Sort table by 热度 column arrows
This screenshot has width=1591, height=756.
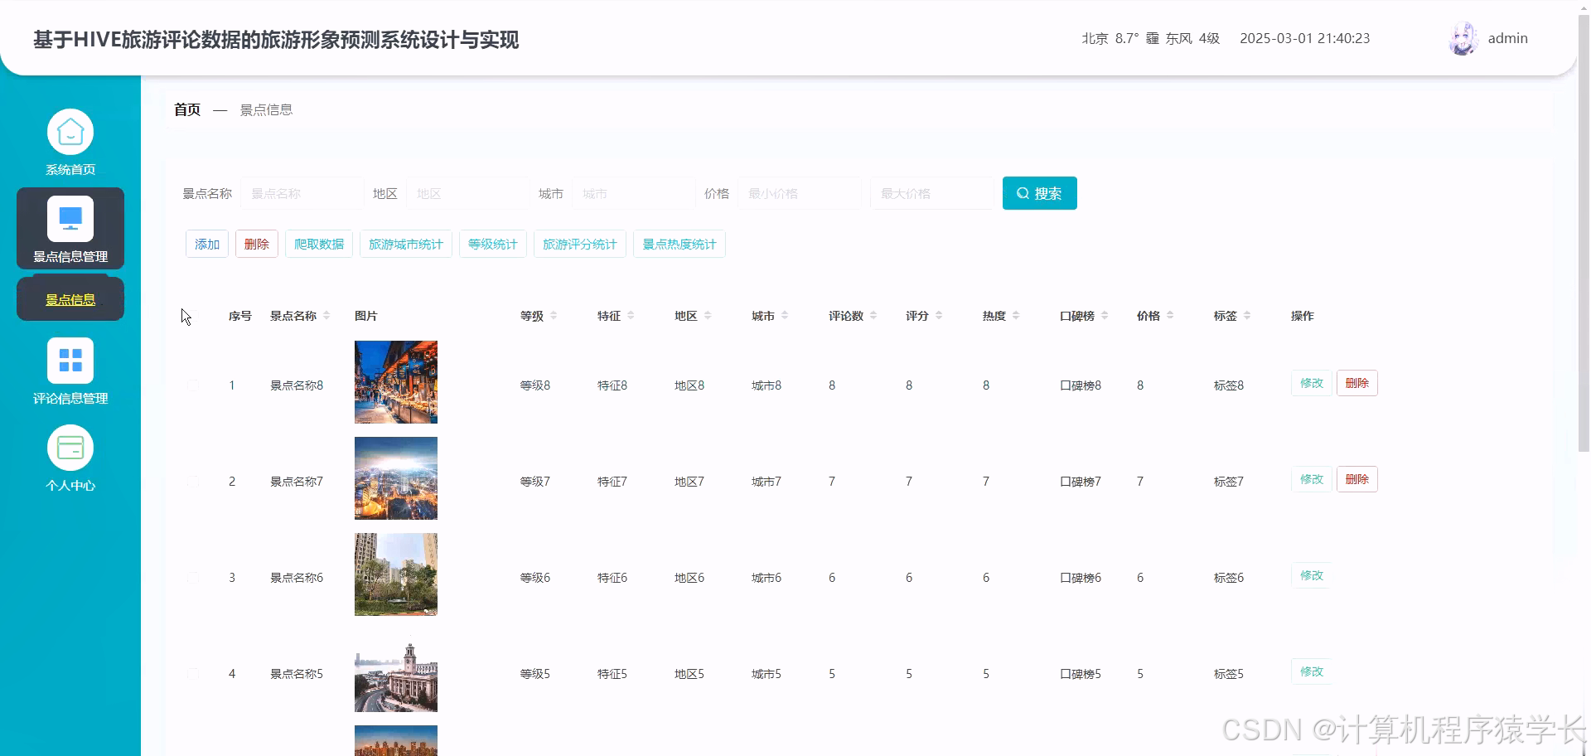coord(1018,315)
